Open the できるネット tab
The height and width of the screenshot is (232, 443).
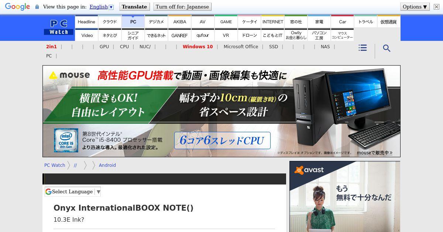[156, 35]
